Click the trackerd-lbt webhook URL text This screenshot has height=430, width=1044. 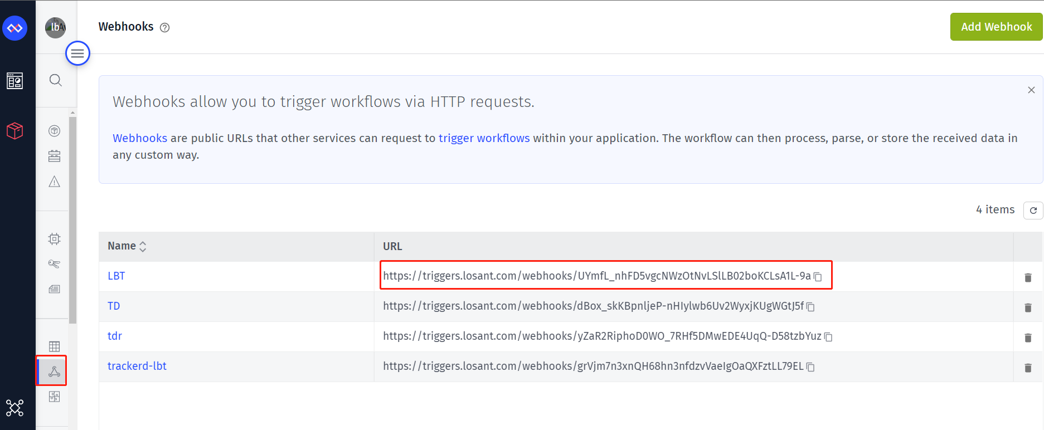[594, 366]
